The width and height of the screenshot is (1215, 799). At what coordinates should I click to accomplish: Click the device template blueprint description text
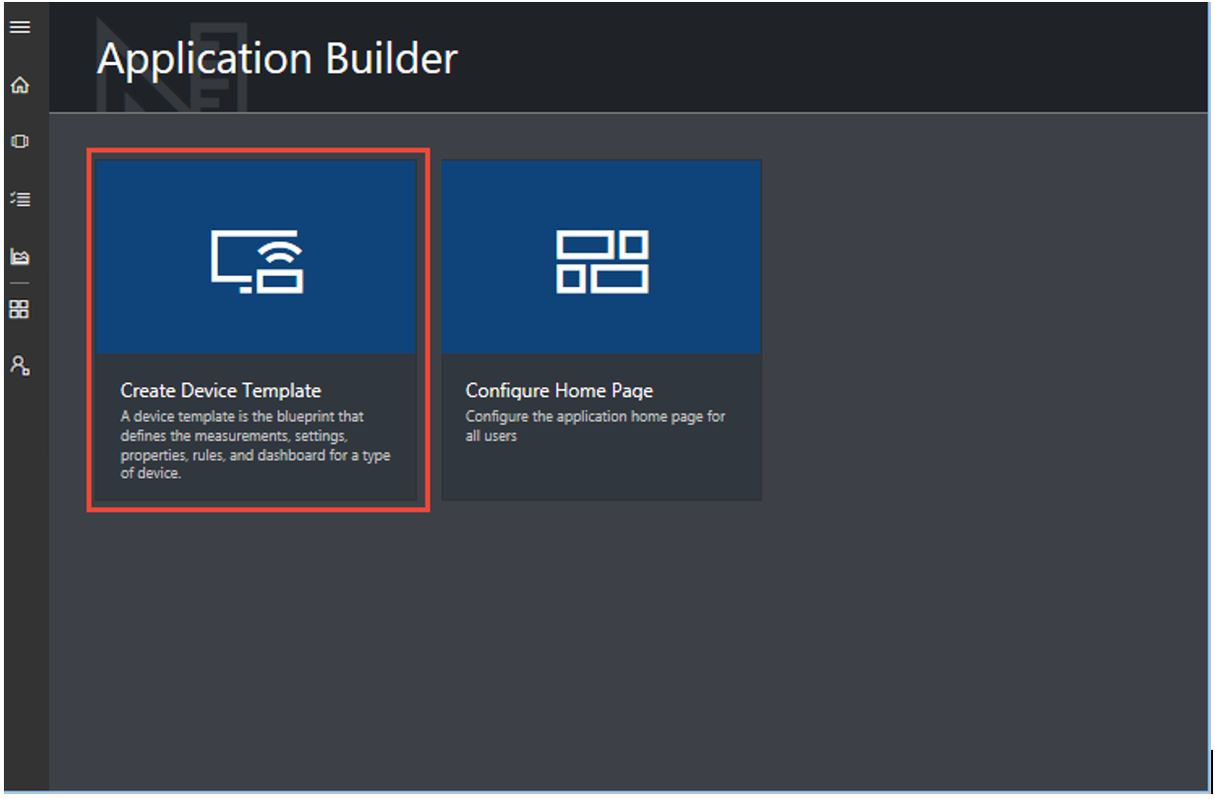coord(256,445)
